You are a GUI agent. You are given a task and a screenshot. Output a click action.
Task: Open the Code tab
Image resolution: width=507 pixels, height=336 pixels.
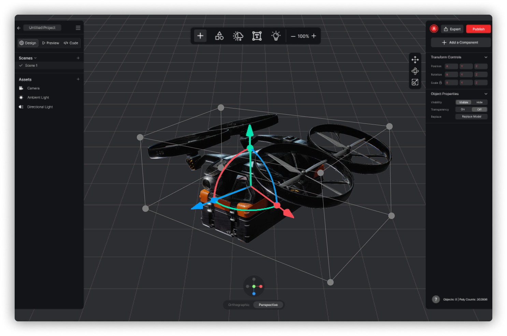coord(71,43)
